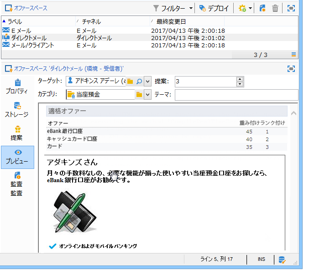The height and width of the screenshot is (270, 309).
Task: Click the 提案 number field
Action: pyautogui.click(x=205, y=82)
